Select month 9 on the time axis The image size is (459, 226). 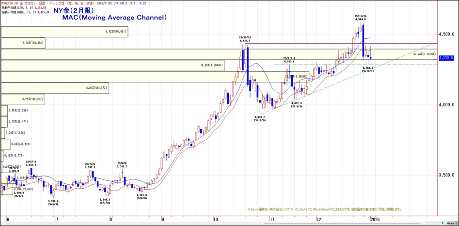(x=163, y=219)
